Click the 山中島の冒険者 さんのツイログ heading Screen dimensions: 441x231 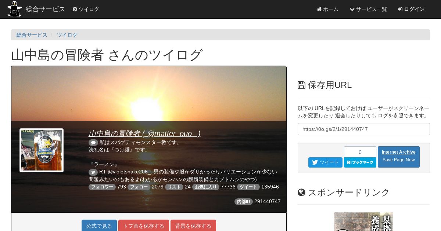[x=107, y=55]
